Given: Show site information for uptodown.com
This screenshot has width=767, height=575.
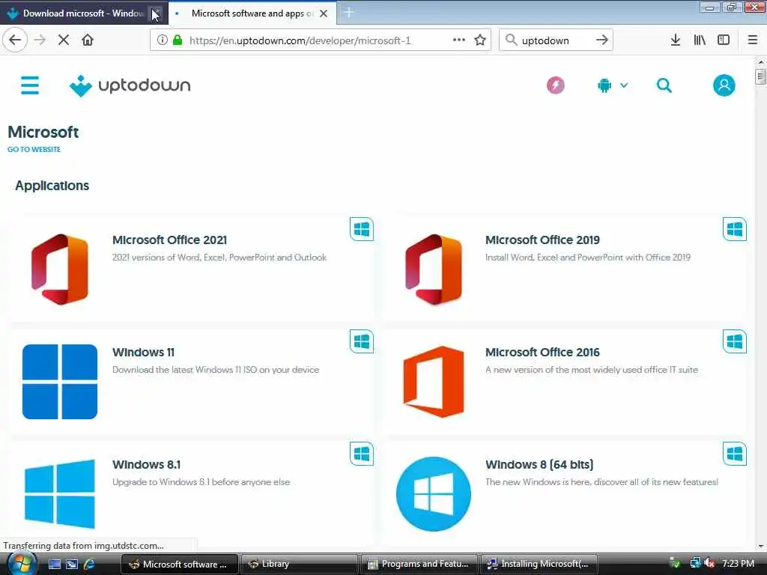Looking at the screenshot, I should 162,40.
